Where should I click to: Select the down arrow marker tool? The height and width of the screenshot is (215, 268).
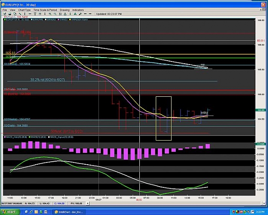coord(45,14)
